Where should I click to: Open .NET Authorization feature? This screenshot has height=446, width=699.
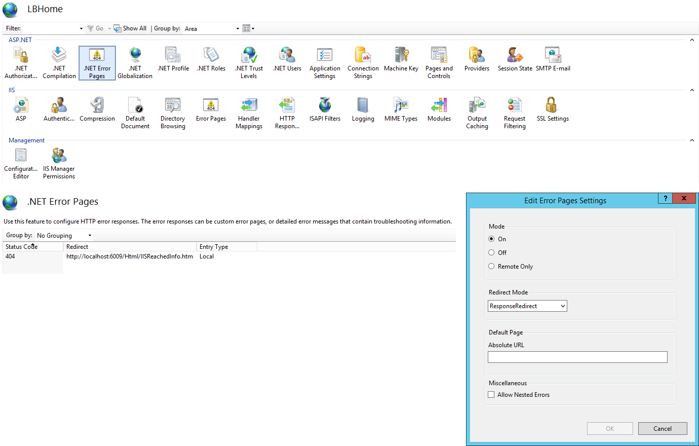(21, 63)
